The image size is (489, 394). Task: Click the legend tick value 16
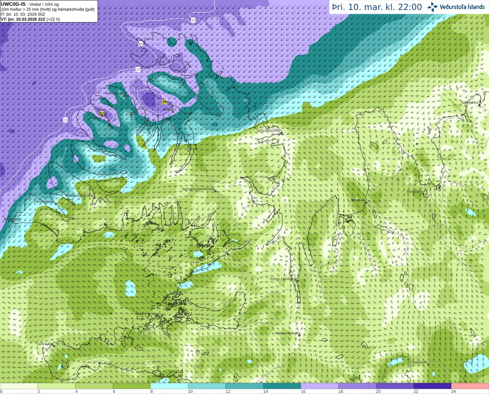[x=303, y=391]
